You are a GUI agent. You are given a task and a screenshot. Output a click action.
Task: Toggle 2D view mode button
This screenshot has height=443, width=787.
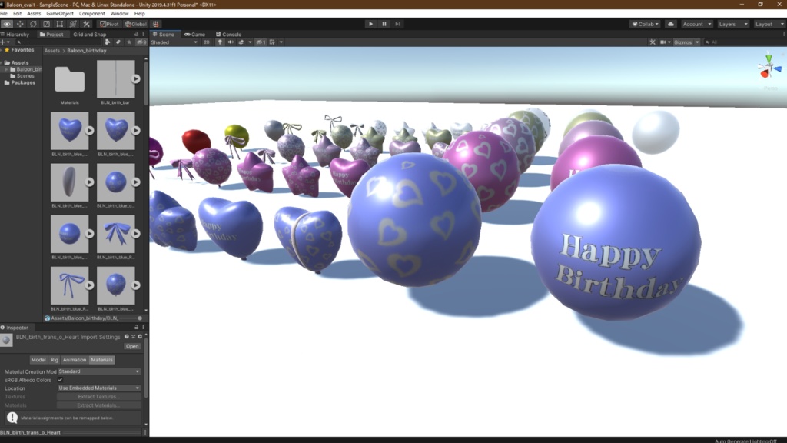(x=206, y=42)
